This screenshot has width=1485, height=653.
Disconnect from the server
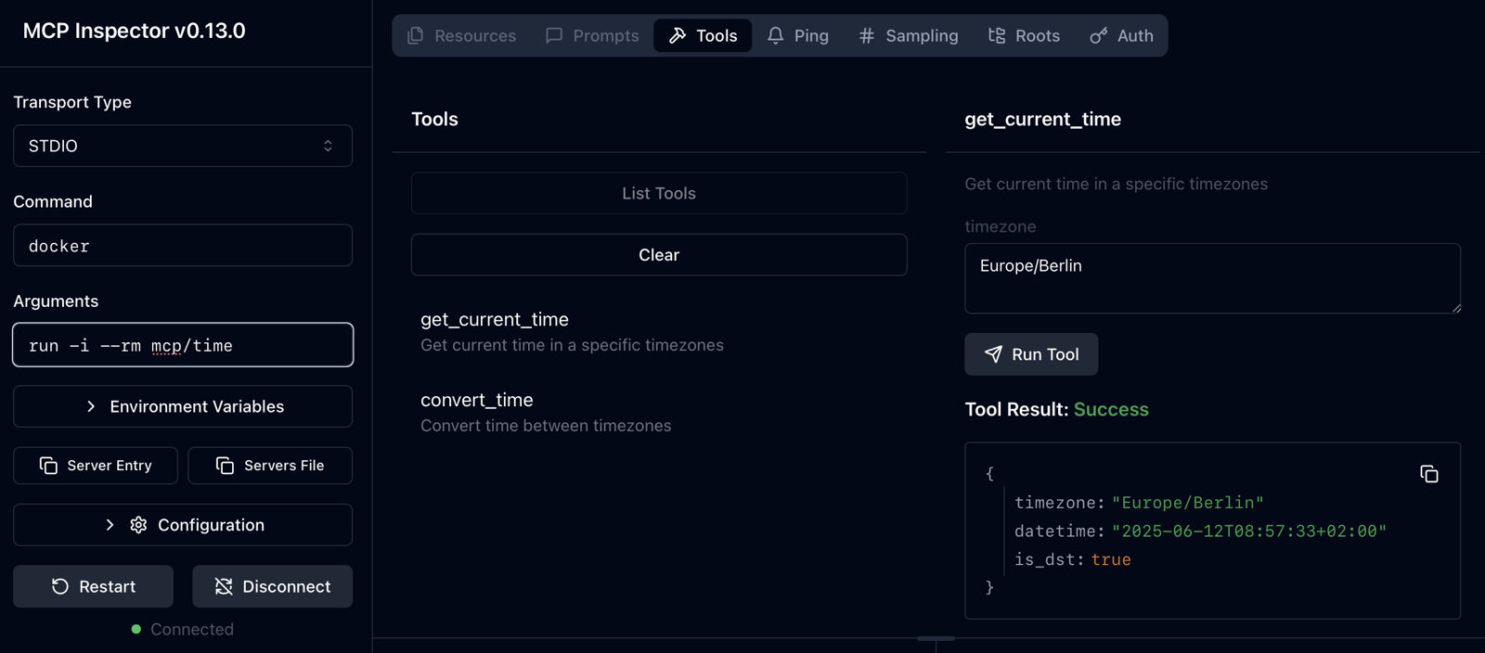click(x=272, y=586)
